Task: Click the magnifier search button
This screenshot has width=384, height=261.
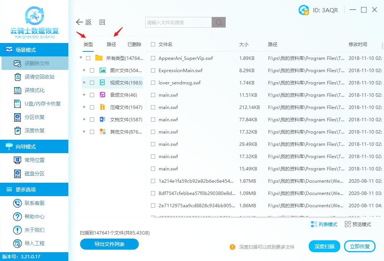Action: click(x=219, y=23)
